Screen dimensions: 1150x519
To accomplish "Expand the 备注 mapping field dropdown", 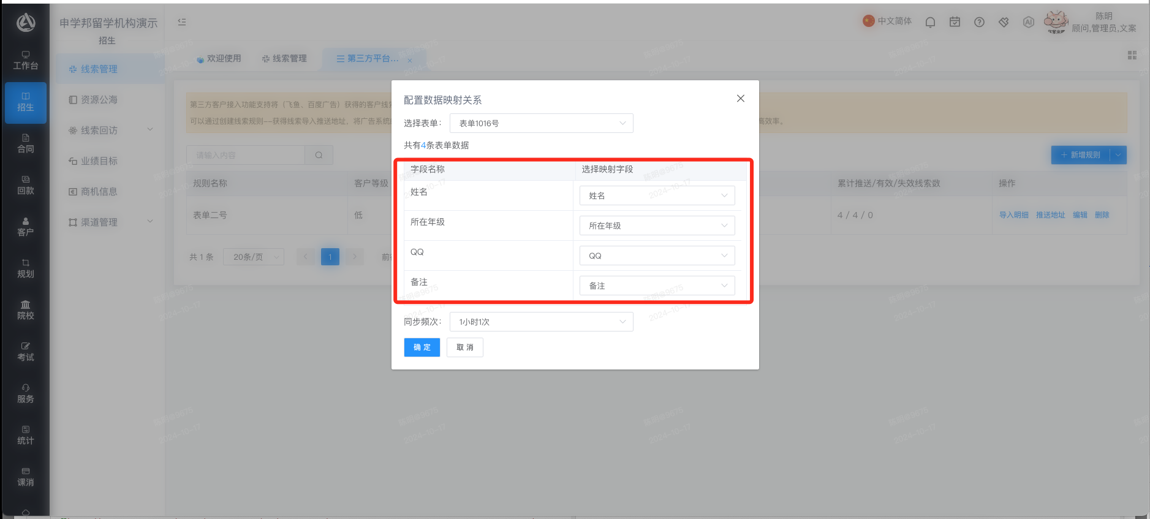I will click(x=657, y=286).
